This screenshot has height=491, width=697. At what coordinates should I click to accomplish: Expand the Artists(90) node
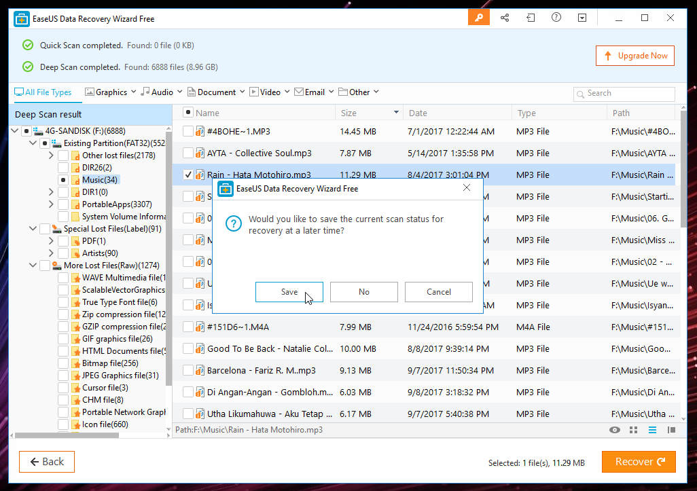(x=51, y=253)
